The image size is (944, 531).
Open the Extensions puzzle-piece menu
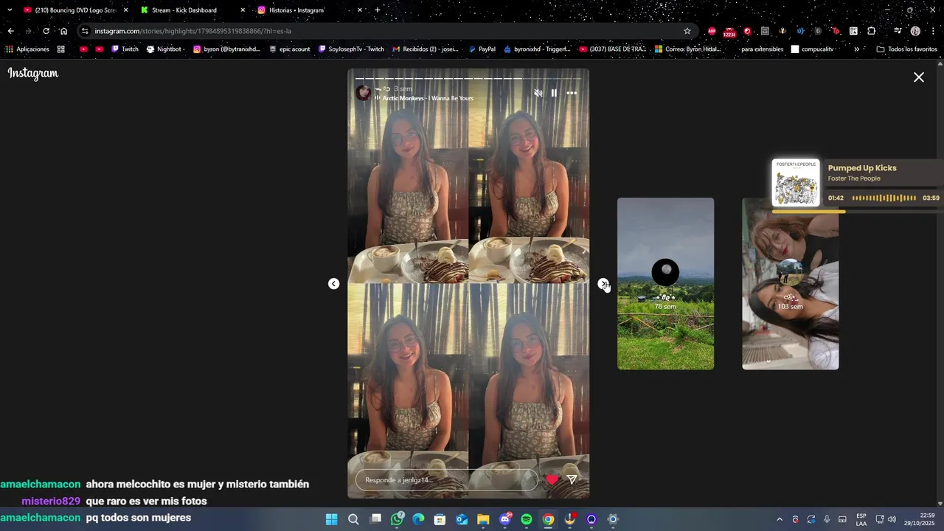tap(871, 31)
